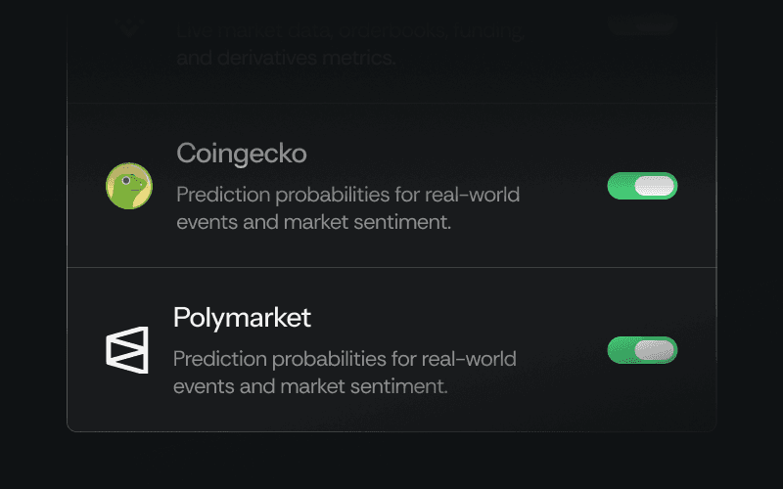Click the divider line between Coingecko and Polymarket
This screenshot has width=783, height=489.
tap(392, 267)
